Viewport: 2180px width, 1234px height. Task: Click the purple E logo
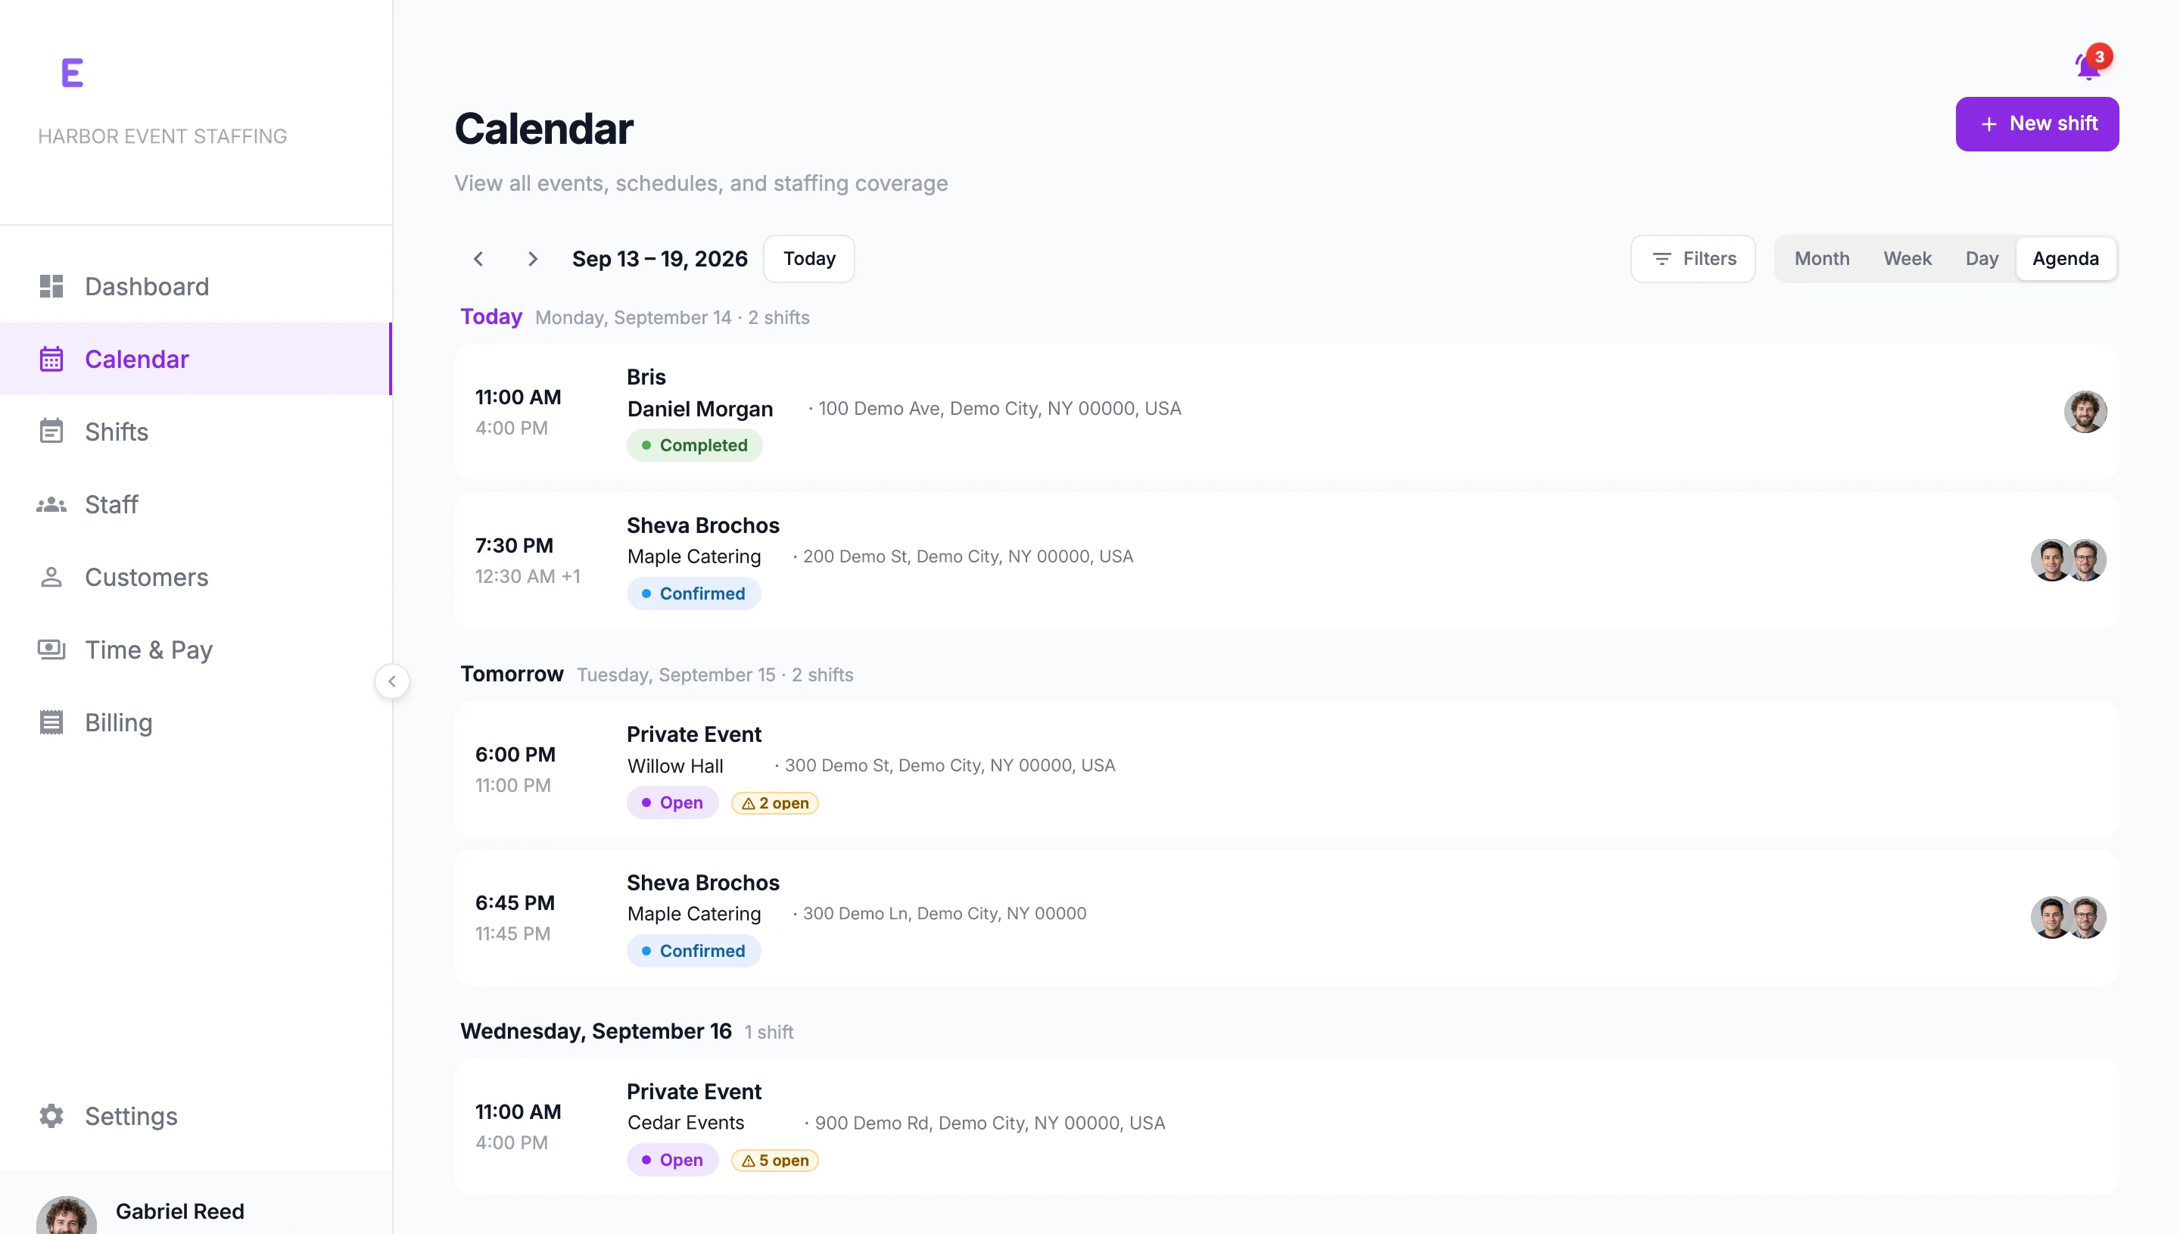pos(72,73)
